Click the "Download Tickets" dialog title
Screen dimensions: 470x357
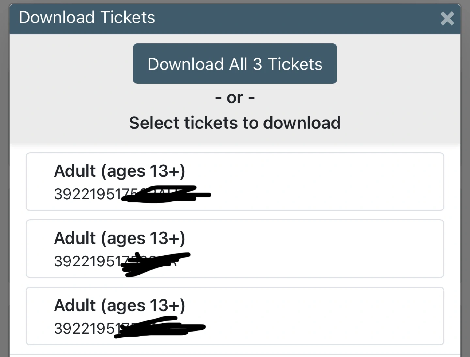coord(87,18)
